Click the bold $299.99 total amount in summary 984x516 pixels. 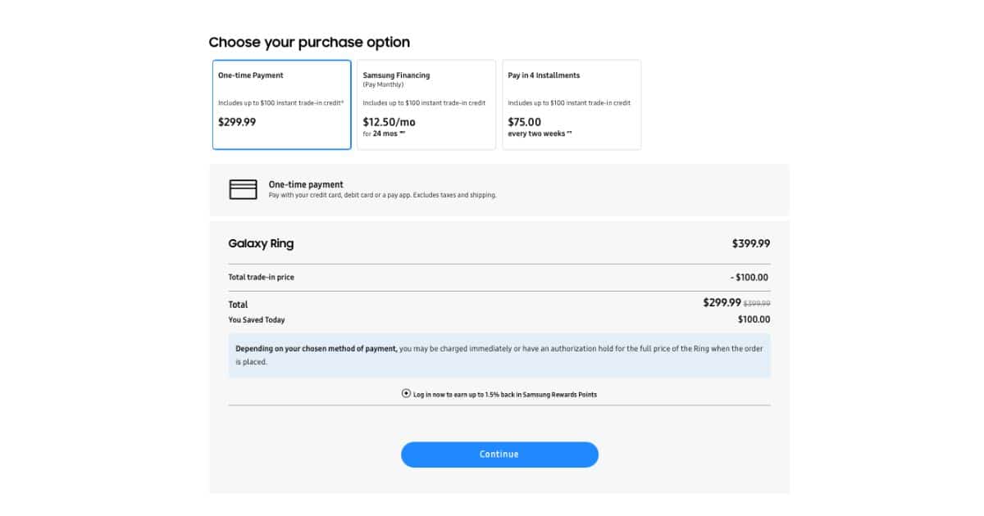click(x=722, y=302)
